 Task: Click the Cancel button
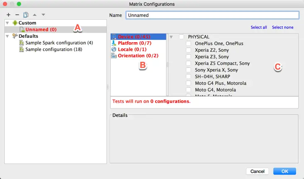(x=257, y=171)
